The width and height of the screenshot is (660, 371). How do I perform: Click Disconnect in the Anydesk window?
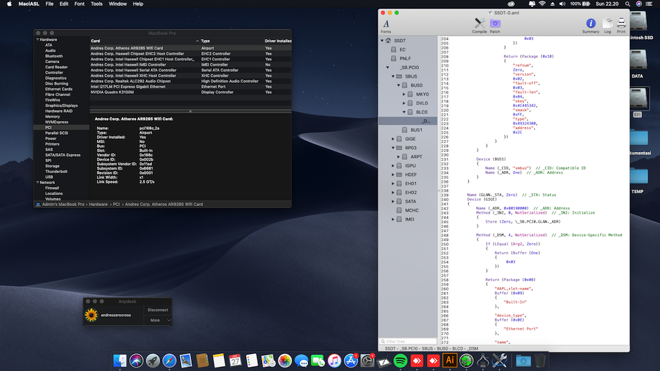pos(158,310)
